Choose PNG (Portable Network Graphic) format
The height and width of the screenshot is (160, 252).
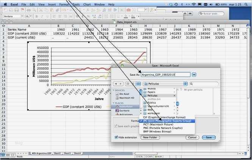coord(167,128)
